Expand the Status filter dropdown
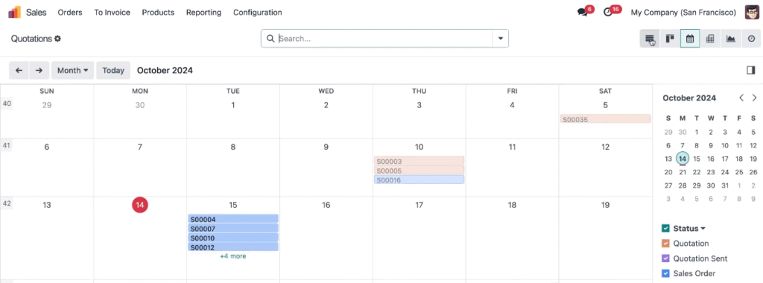This screenshot has height=283, width=763. pos(689,228)
